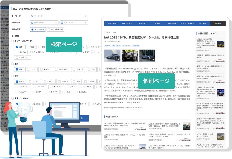The image size is (232, 159).
Task: Click the blue 完成車 category tag
Action: (x=107, y=46)
